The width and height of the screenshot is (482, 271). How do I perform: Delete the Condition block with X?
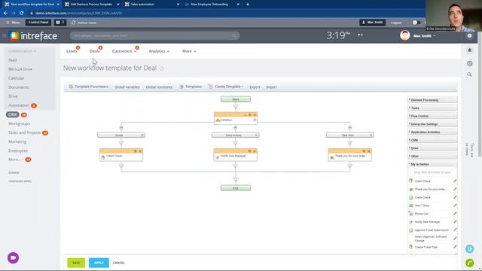click(255, 115)
